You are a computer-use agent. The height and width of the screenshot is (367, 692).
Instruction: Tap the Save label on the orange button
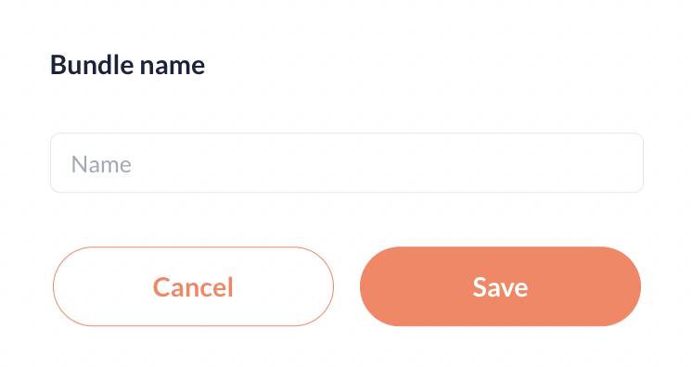(x=500, y=287)
